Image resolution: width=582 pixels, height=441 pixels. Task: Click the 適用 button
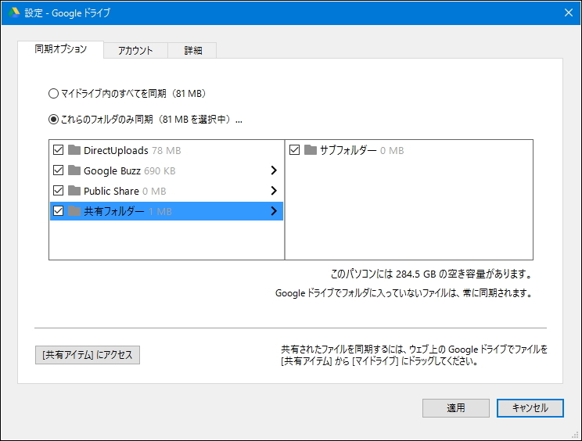[456, 408]
